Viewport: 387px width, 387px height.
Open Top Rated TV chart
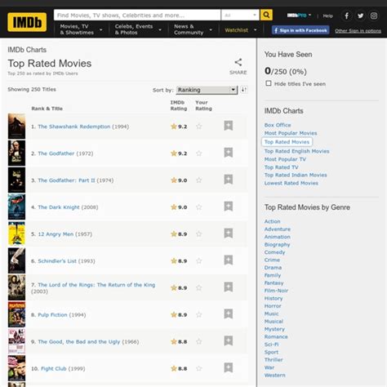tap(281, 167)
